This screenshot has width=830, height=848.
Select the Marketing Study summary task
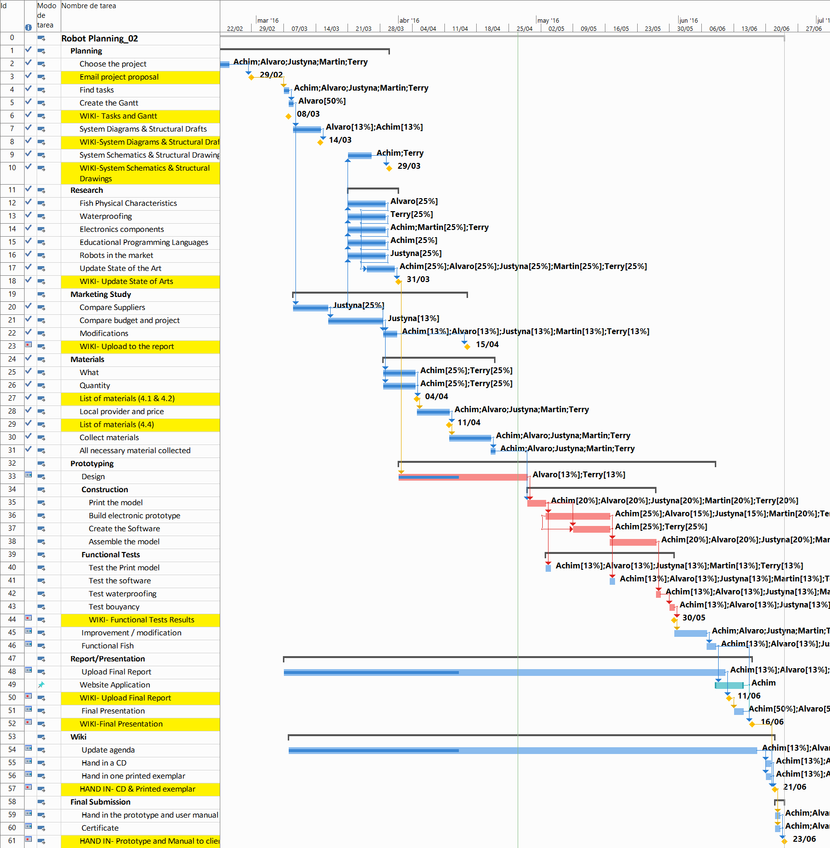[x=101, y=295]
